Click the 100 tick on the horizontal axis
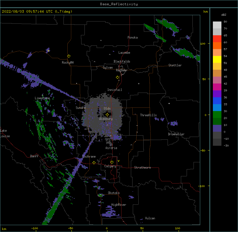Image resolution: width=238 pixels, height=232 pixels. pos(178,228)
